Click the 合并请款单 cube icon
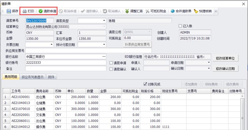This screenshot has height=130, width=248. pyautogui.click(x=173, y=11)
